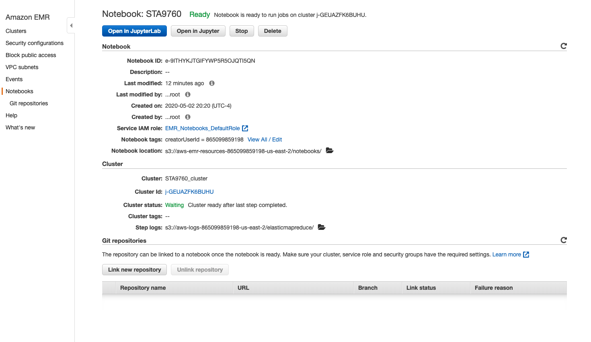
Task: Open the notebook location folder in S3
Action: pyautogui.click(x=329, y=150)
